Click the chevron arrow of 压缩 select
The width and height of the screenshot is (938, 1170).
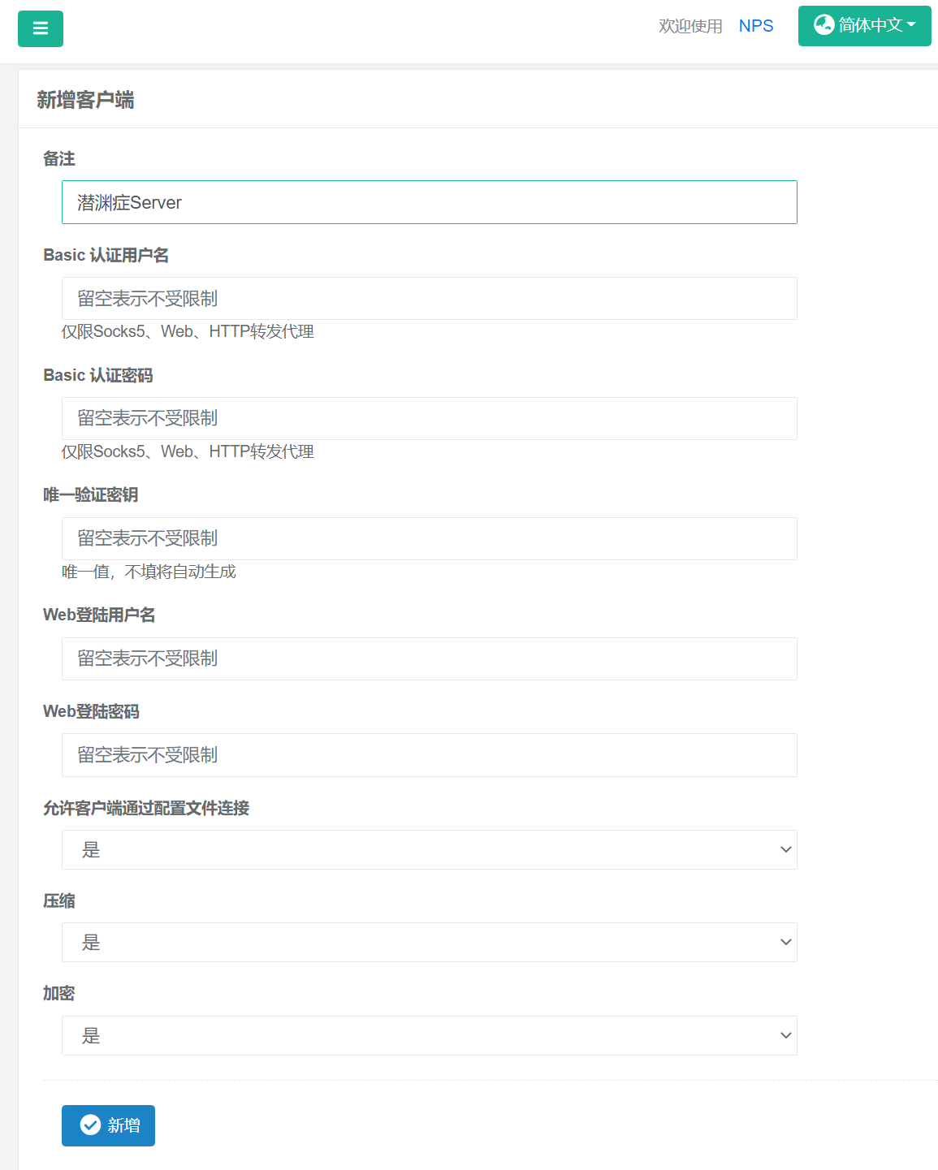pyautogui.click(x=785, y=942)
